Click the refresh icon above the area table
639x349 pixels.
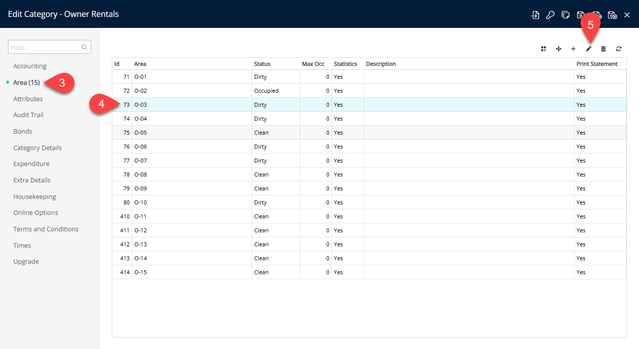(619, 49)
